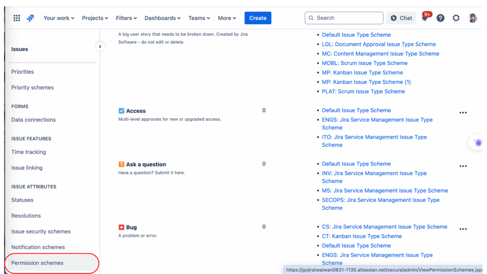487x274 pixels.
Task: Open the Dashboards menu
Action: pyautogui.click(x=162, y=18)
